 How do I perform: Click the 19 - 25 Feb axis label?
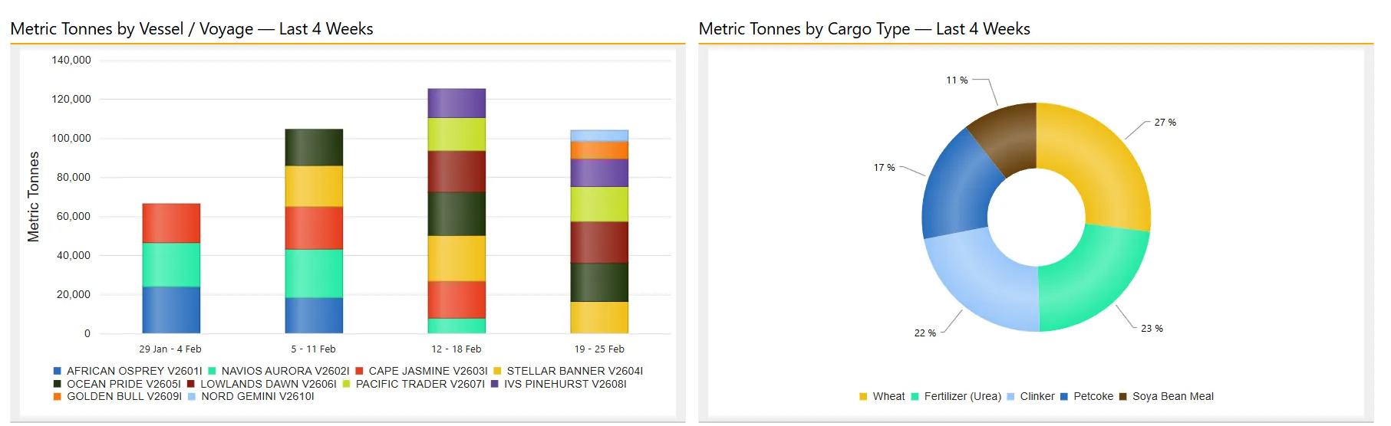[599, 349]
